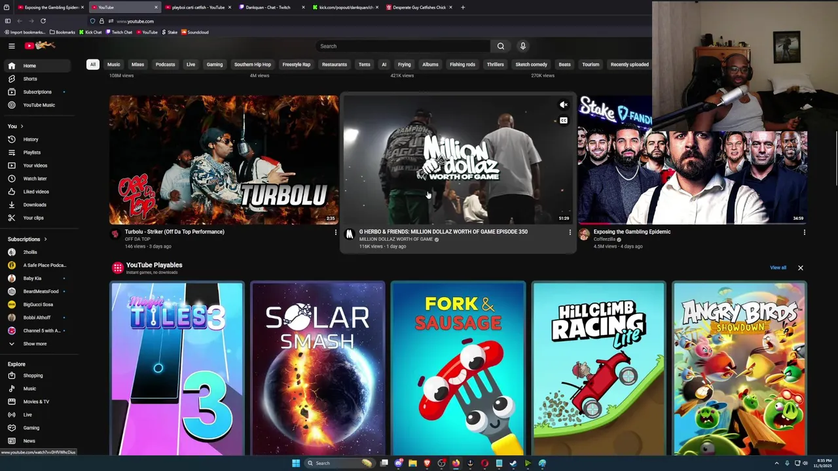Viewport: 838px width, 471px height.
Task: Open the Turbolu video three-dot options menu
Action: pyautogui.click(x=335, y=232)
